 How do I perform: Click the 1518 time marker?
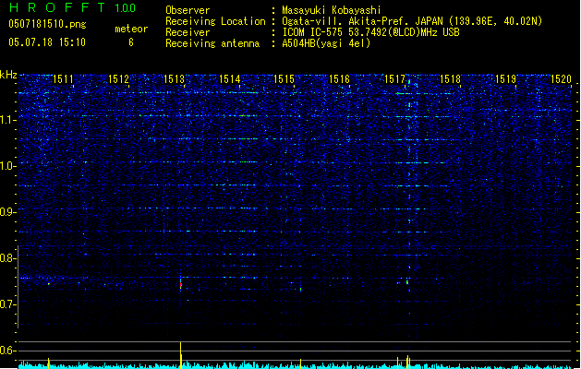450,79
